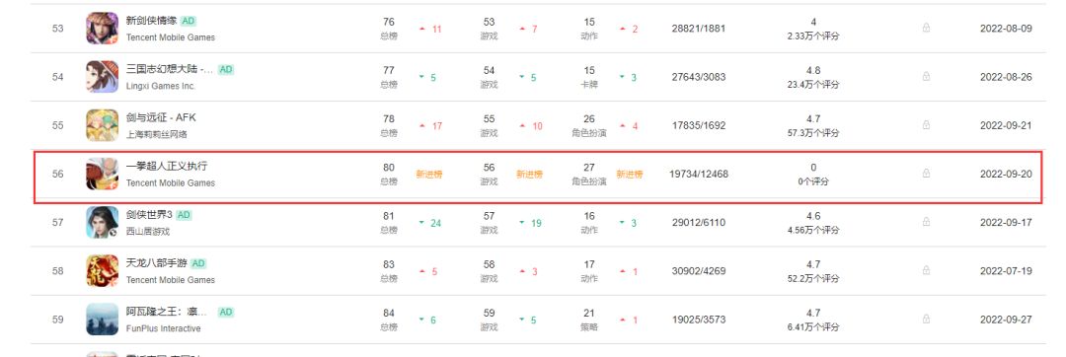
Task: Open the 新剑侠情缘 app icon
Action: (102, 29)
